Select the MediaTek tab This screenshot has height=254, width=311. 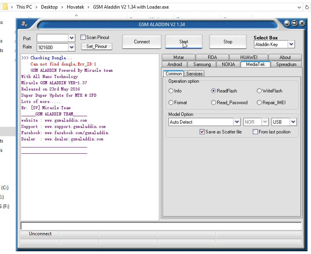(x=256, y=64)
